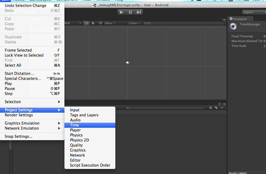Click the favorites star icon
The width and height of the screenshot is (266, 174).
[222, 108]
